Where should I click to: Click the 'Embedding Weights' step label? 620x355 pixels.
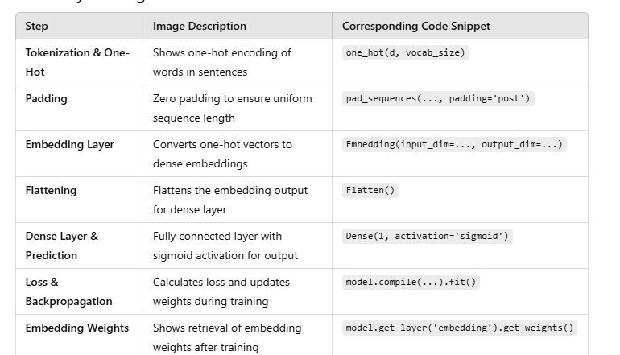[77, 328]
